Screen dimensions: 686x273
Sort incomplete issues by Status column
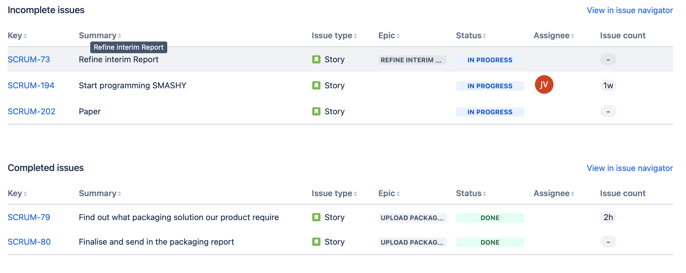[x=471, y=36]
